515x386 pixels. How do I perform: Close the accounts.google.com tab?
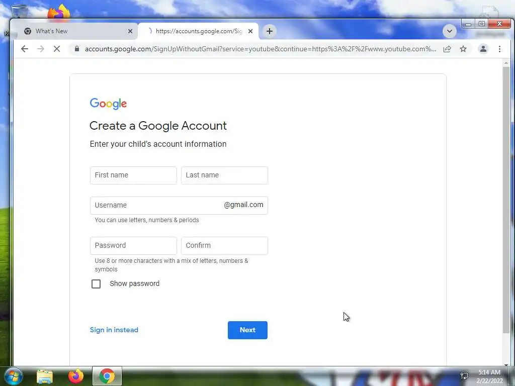[x=250, y=31]
